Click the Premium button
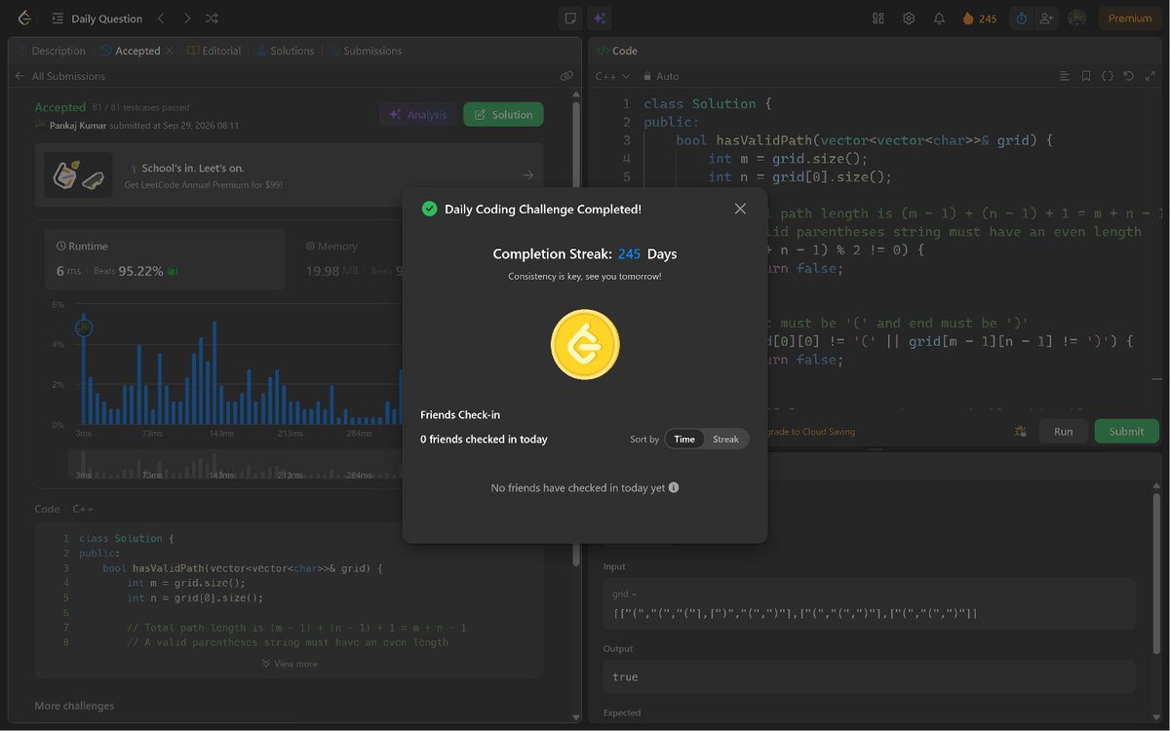 pyautogui.click(x=1130, y=19)
